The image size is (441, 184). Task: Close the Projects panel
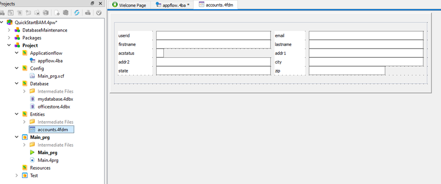(x=100, y=4)
